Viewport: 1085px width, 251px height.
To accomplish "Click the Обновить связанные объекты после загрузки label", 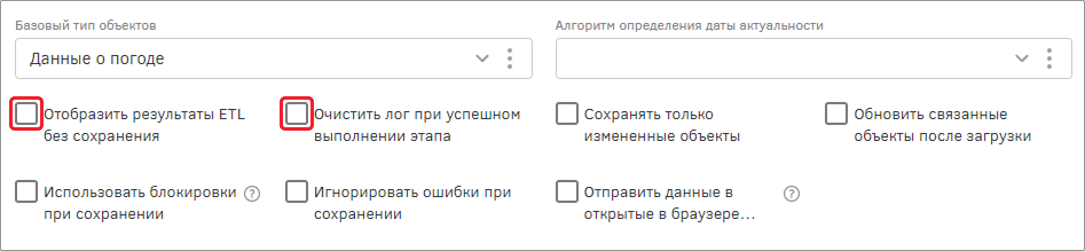I will click(x=942, y=125).
